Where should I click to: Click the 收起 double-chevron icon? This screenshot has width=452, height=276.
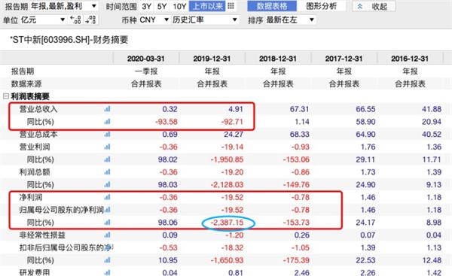pos(360,6)
